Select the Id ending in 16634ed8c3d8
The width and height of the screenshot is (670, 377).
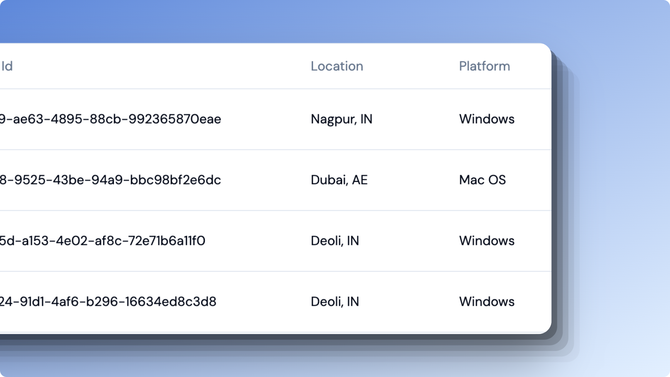click(x=108, y=302)
